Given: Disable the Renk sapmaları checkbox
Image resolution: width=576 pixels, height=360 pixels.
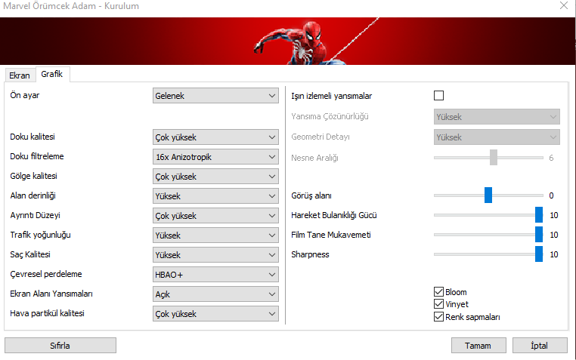Looking at the screenshot, I should coord(438,317).
